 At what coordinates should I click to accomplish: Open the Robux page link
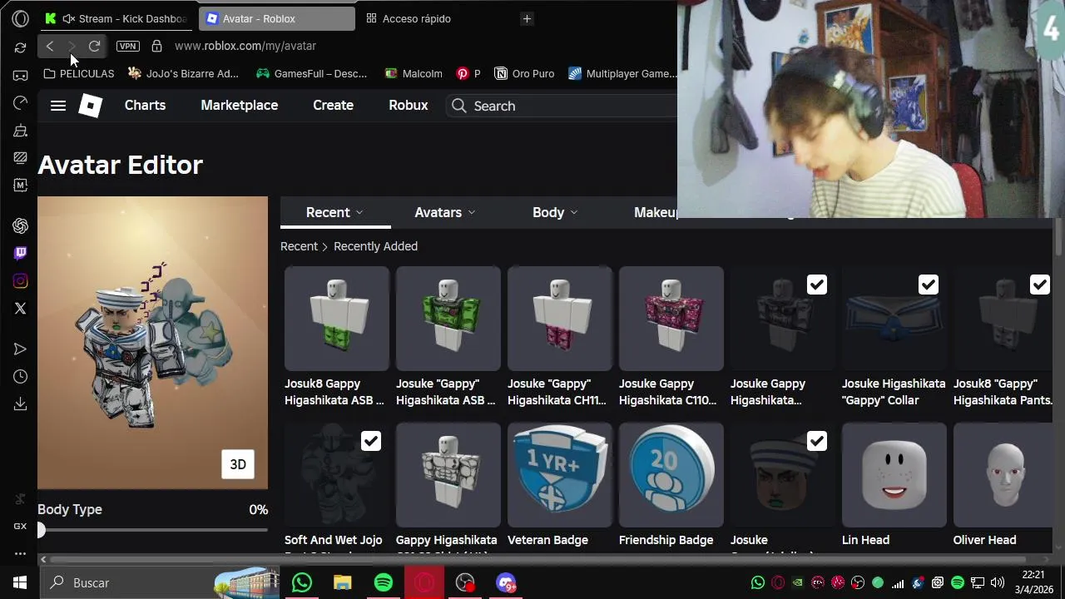click(x=409, y=105)
